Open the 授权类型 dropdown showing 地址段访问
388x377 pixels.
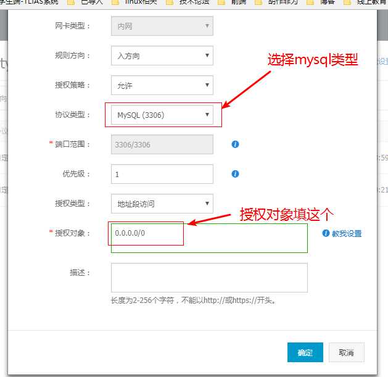click(x=162, y=204)
